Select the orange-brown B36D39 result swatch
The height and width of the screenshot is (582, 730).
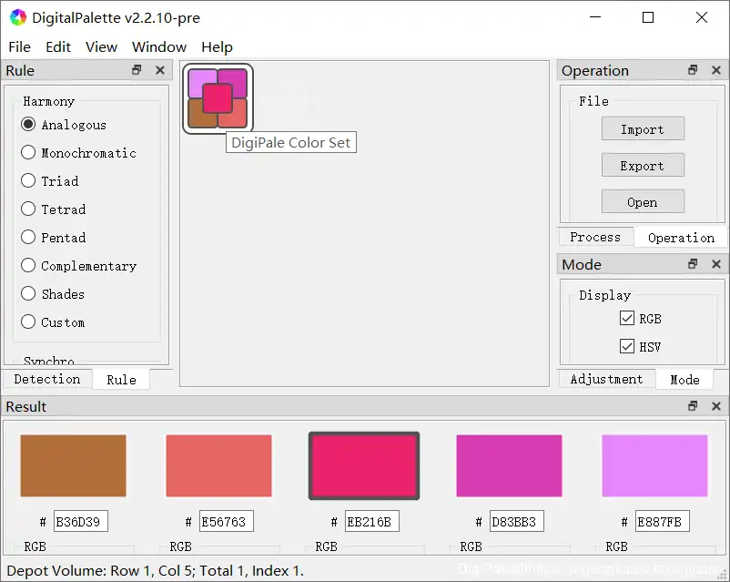(x=73, y=465)
